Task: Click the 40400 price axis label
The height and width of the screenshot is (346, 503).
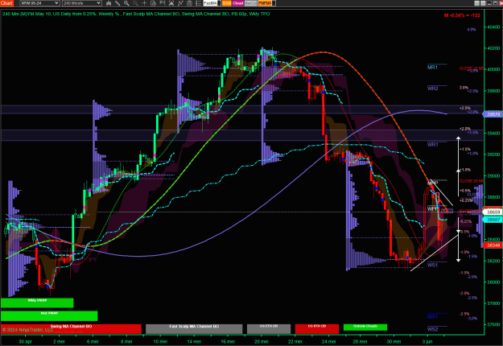Action: pyautogui.click(x=493, y=27)
